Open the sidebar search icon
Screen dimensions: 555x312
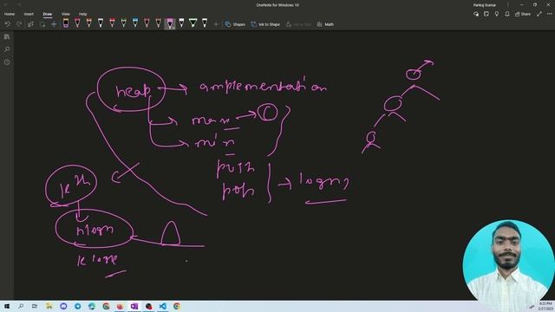pos(7,49)
